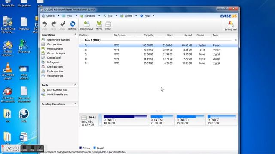Select the E: partition row

click(x=159, y=59)
